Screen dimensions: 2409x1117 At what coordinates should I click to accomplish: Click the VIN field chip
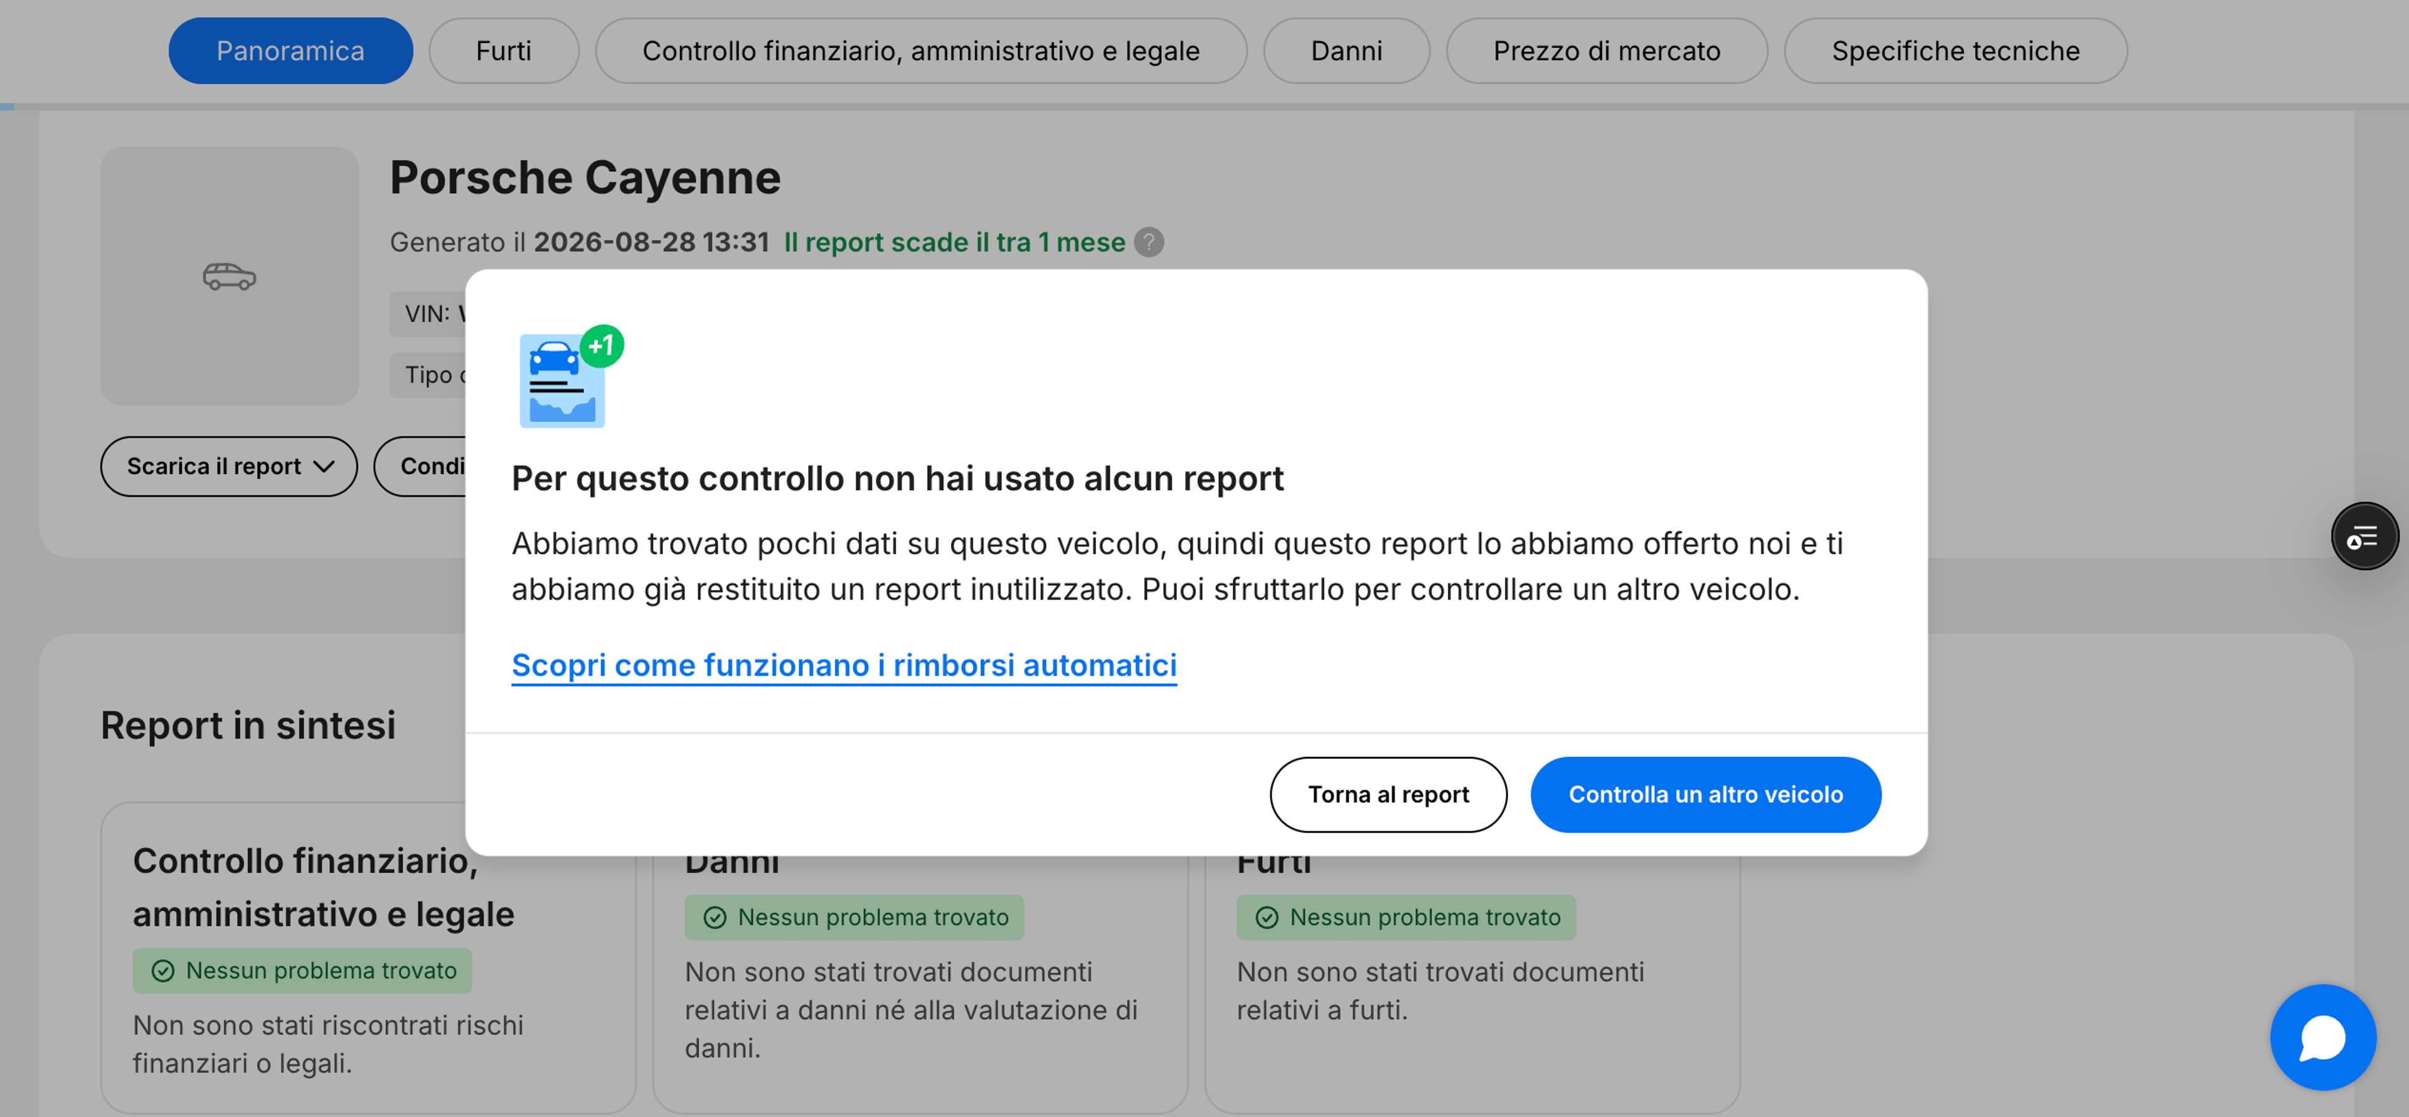tap(428, 314)
